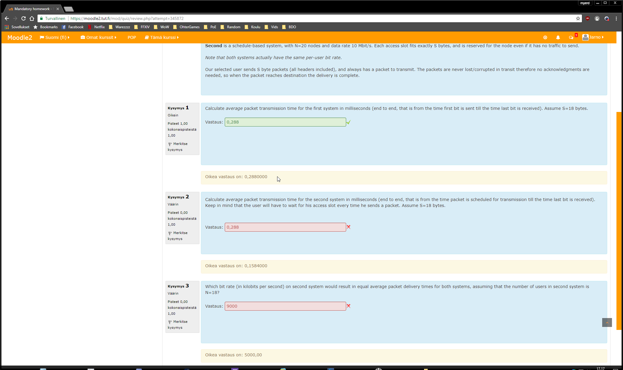This screenshot has width=623, height=370.
Task: Open the Suomi (fi) language dropdown
Action: (x=55, y=37)
